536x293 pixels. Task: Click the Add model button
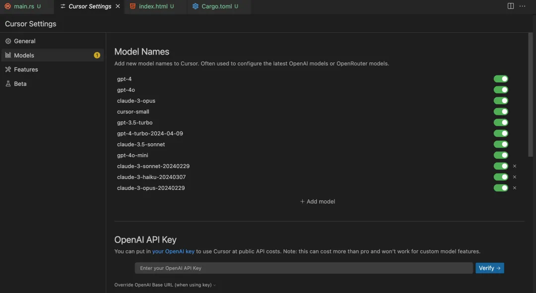317,201
